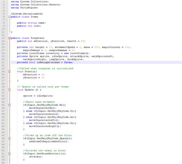The height and width of the screenshot is (164, 182).
Task: Click comment '//Picks up an item off the floor'
Action: point(48,136)
